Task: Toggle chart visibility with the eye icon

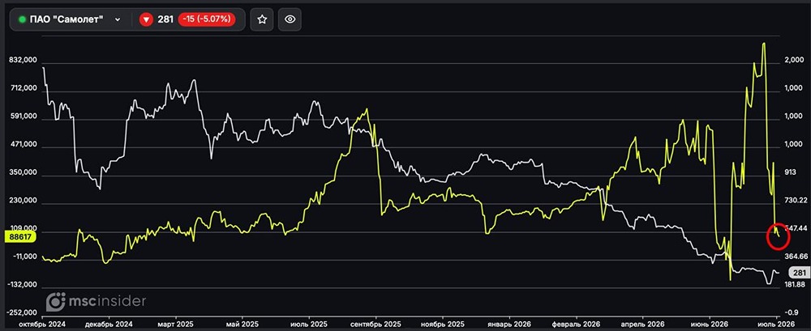Action: [290, 19]
